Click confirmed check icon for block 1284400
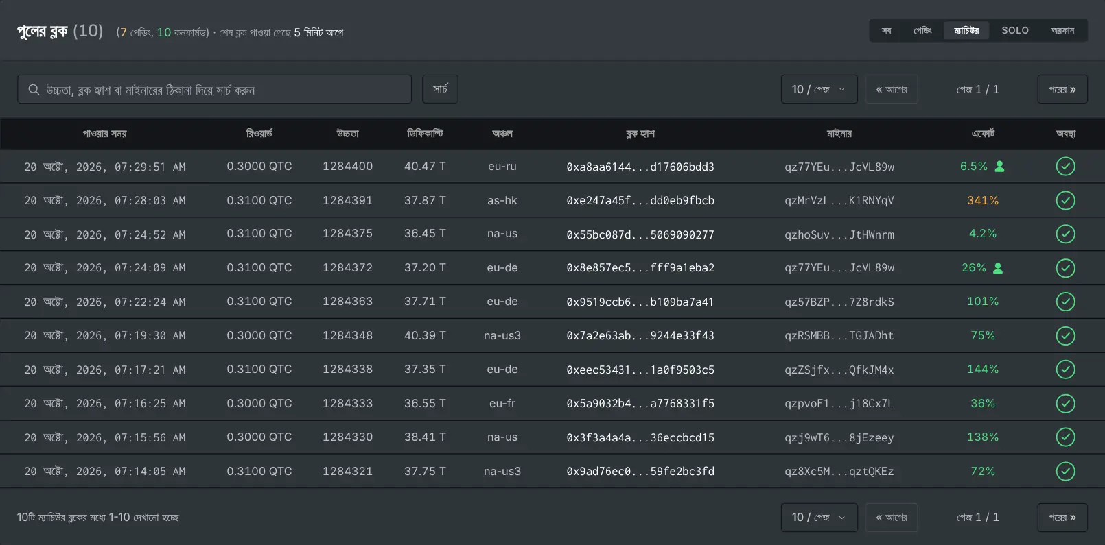 click(x=1065, y=167)
